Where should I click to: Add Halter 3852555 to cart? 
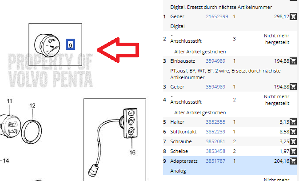[293, 122]
